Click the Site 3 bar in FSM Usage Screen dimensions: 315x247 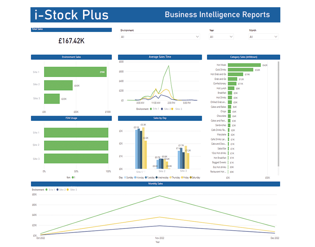pos(76,158)
